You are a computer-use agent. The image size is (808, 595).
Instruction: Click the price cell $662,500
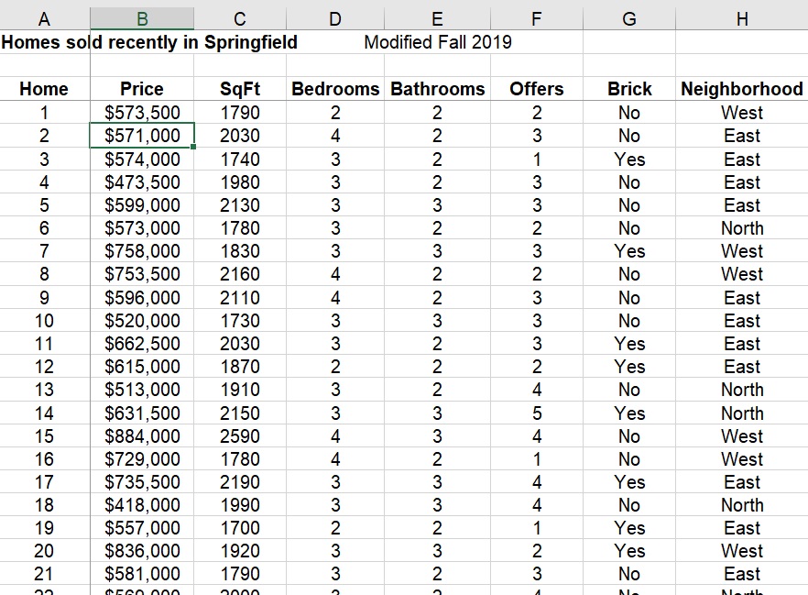coord(142,344)
